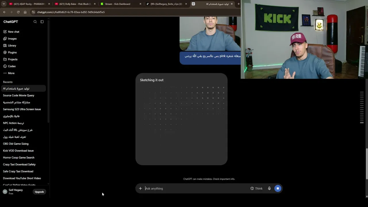
Task: Reload the current page
Action: pyautogui.click(x=18, y=12)
